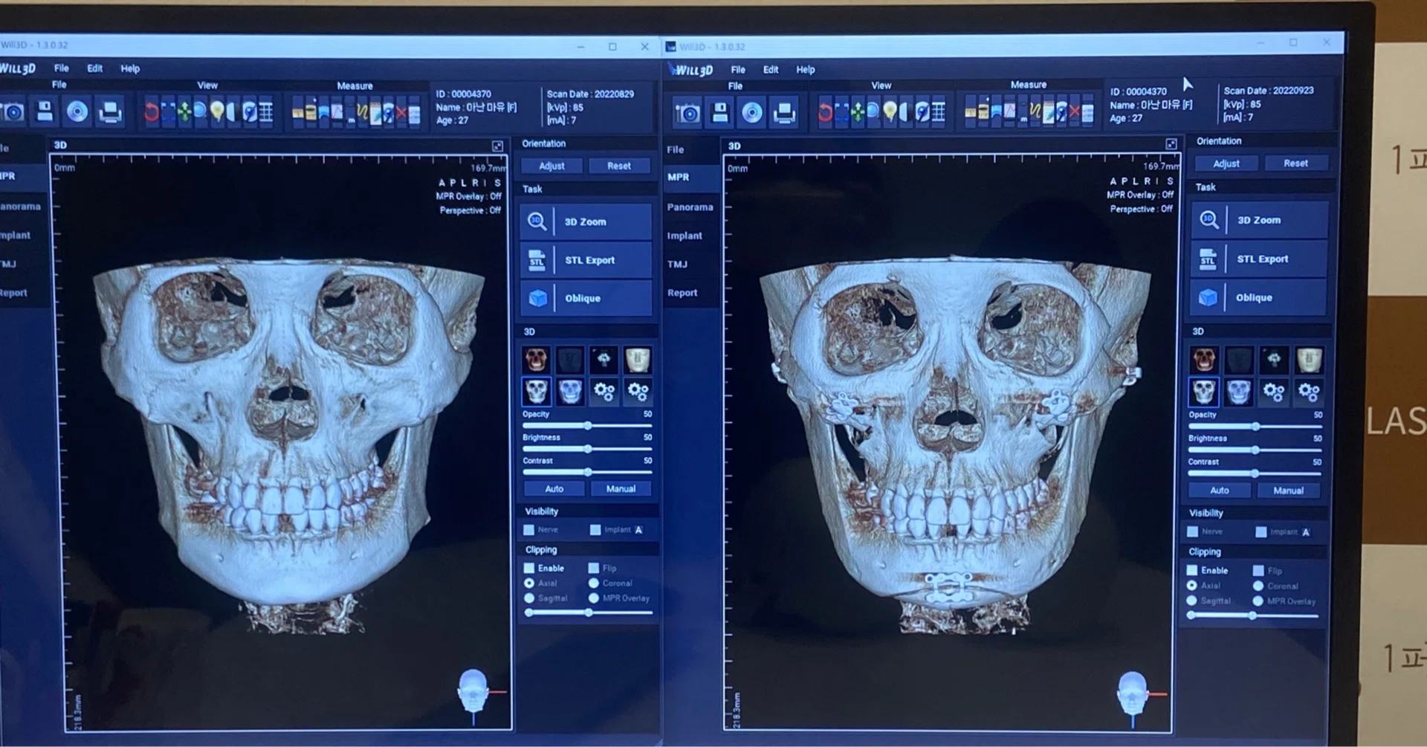The width and height of the screenshot is (1427, 747).
Task: Click the floppy-disk save icon in right window
Action: point(719,112)
